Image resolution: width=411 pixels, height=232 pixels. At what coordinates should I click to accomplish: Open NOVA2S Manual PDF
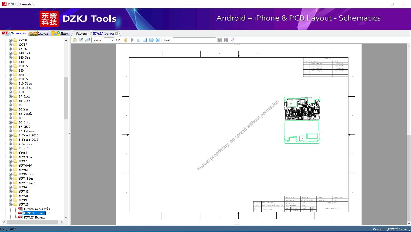coord(34,217)
